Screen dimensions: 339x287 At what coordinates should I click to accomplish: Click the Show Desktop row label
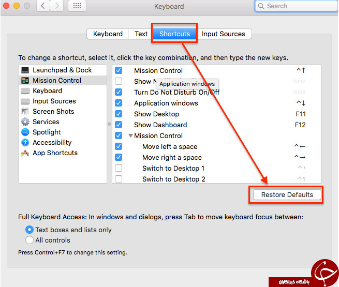point(156,114)
